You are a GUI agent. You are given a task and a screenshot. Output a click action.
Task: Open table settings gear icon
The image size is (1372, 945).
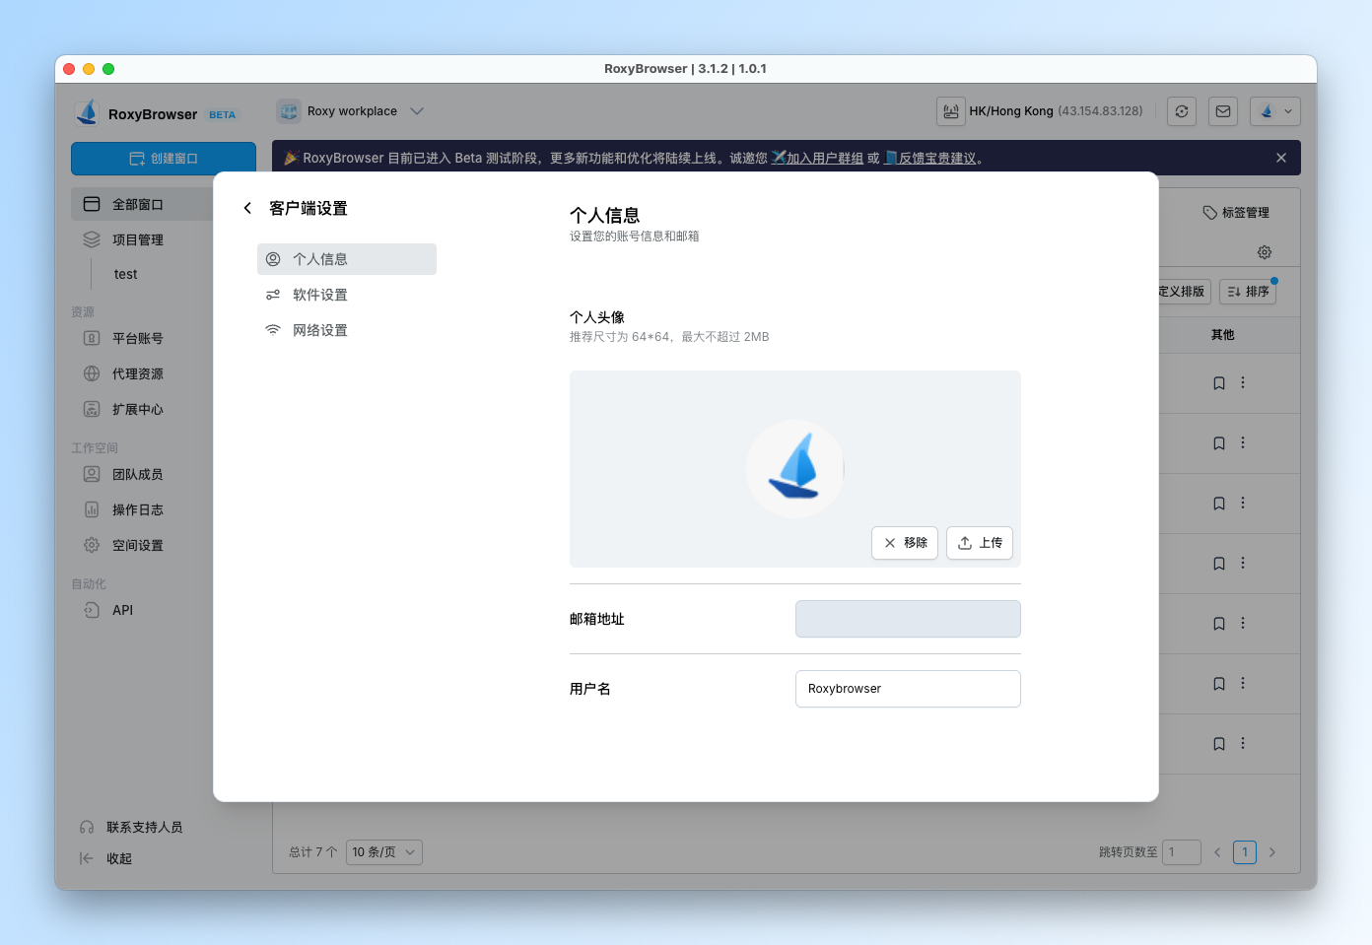(1265, 252)
